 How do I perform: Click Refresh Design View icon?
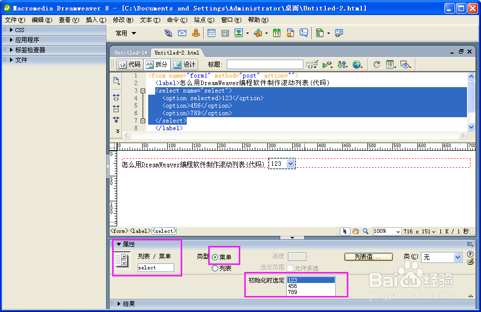click(x=377, y=65)
